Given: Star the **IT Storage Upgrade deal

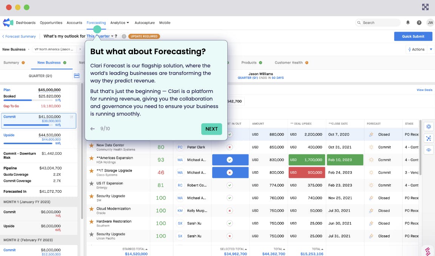Looking at the screenshot, I should pyautogui.click(x=91, y=171).
